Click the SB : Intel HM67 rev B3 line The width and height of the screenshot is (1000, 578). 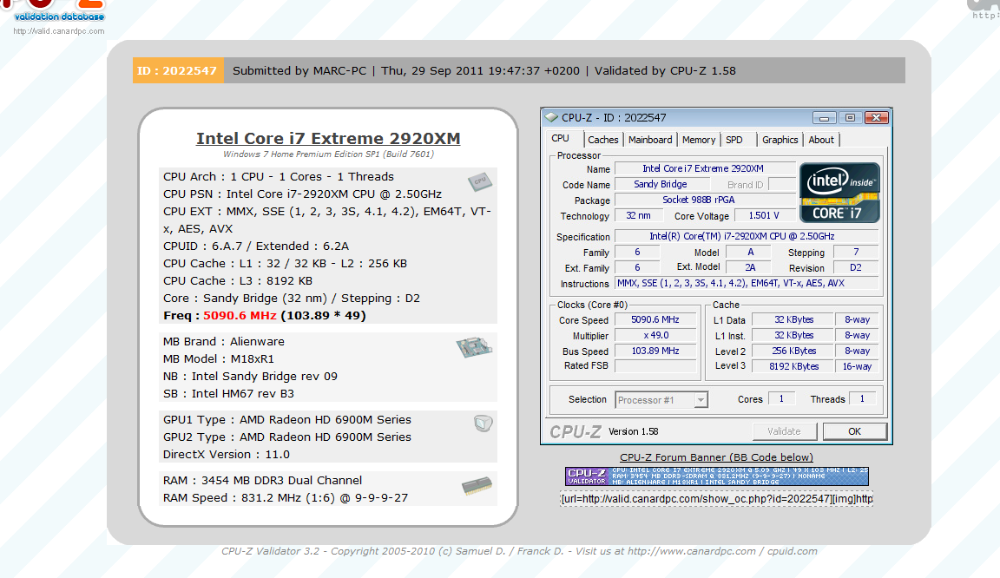point(229,394)
